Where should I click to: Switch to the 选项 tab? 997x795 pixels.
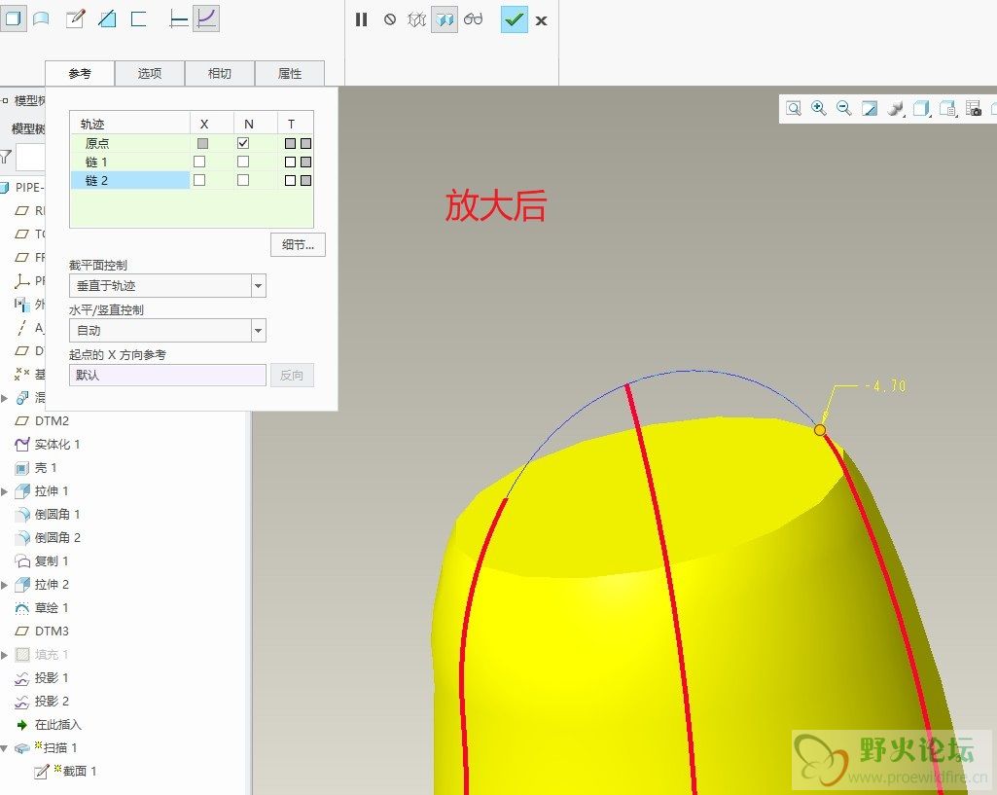pos(150,73)
